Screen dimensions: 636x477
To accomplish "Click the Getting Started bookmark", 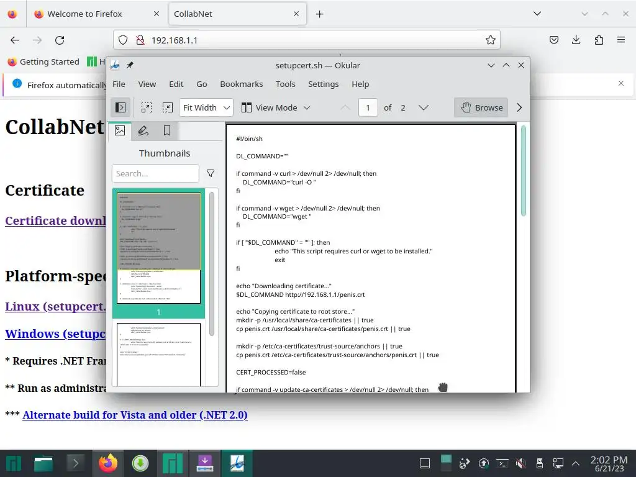I will tap(43, 61).
